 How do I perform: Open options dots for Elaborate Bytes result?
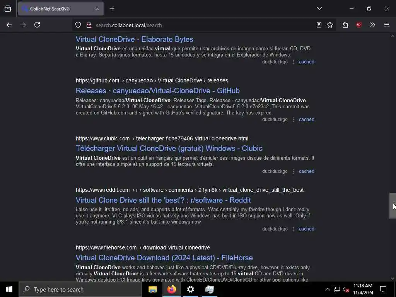point(294,62)
